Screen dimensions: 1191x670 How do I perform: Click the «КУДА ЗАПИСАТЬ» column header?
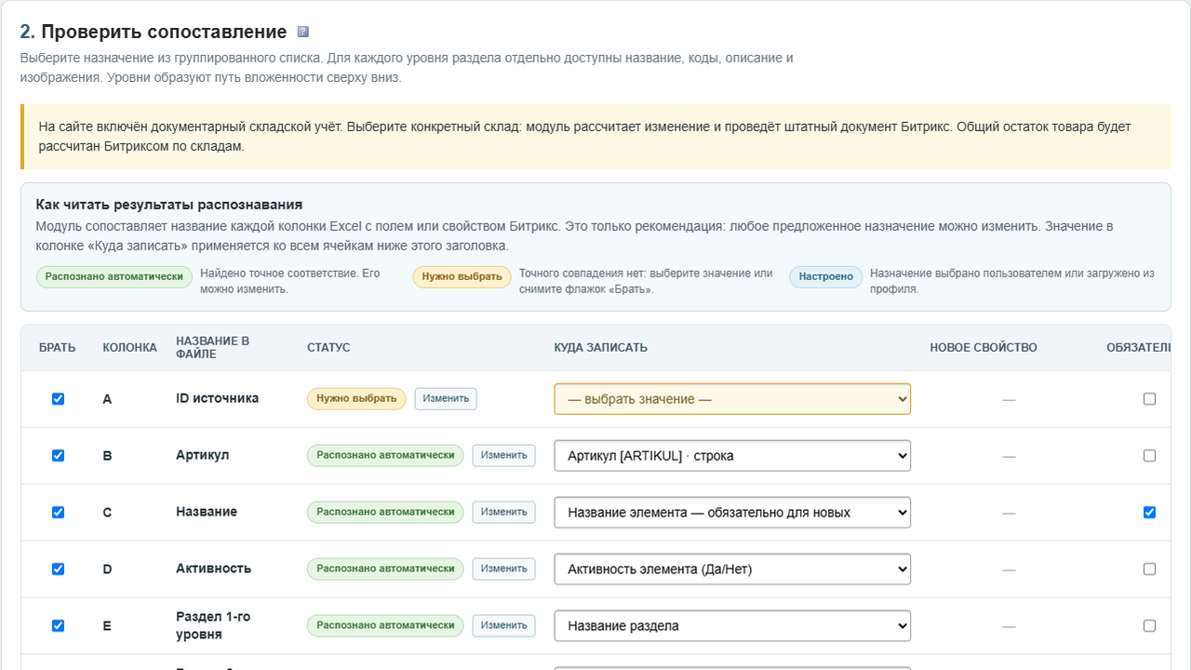(600, 348)
